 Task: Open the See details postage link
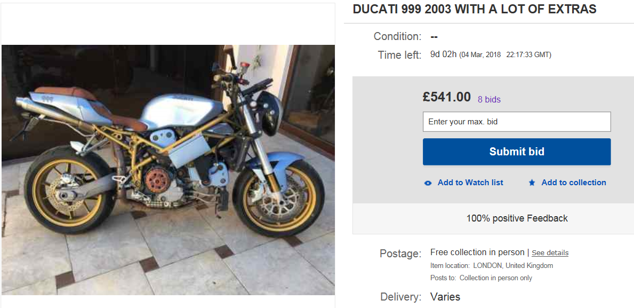click(x=550, y=253)
